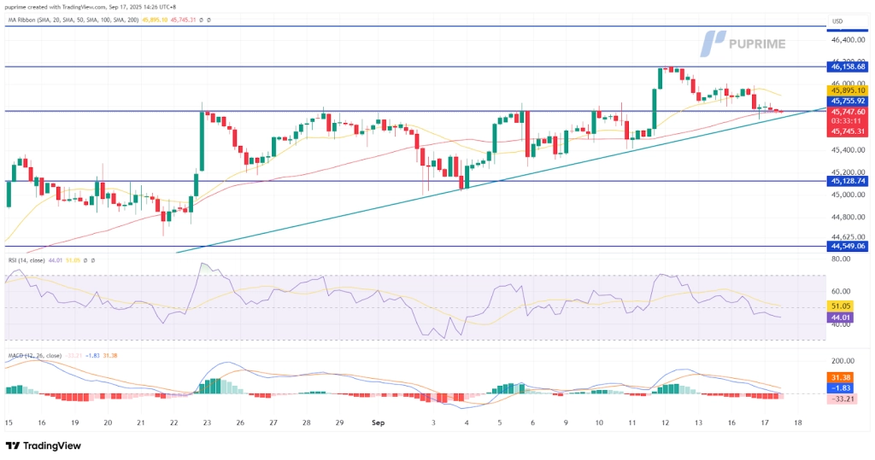Viewport: 875px width, 460px height.
Task: Click the 45,128.74 support price label
Action: [x=847, y=181]
